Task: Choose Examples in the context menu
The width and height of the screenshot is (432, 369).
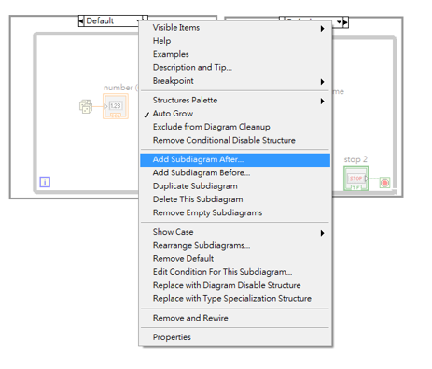Action: [x=235, y=54]
